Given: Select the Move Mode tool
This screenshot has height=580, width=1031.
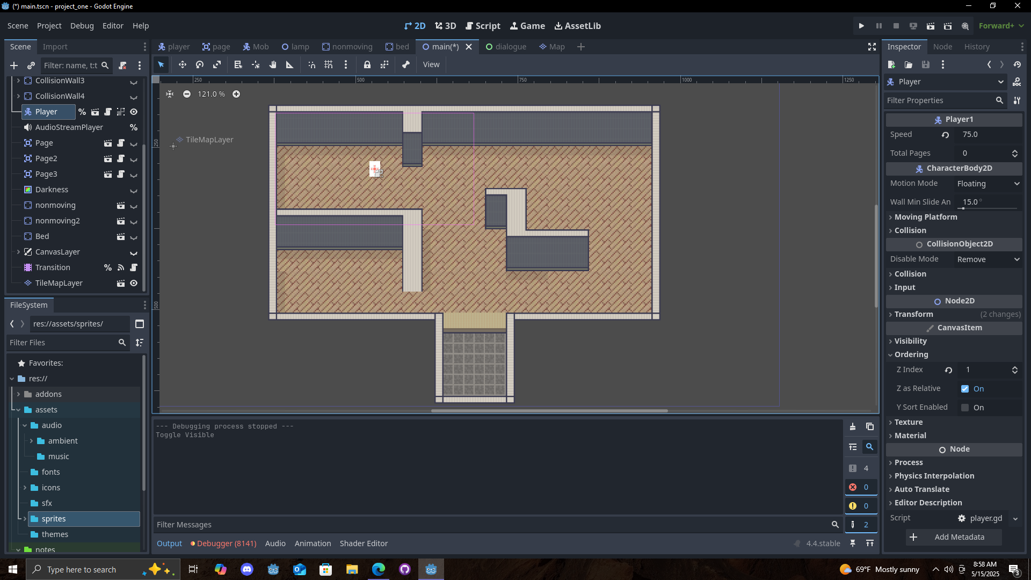Looking at the screenshot, I should tap(183, 64).
